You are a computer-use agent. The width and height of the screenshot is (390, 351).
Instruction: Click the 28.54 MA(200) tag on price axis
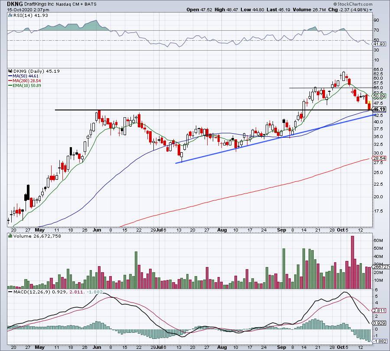pyautogui.click(x=379, y=158)
